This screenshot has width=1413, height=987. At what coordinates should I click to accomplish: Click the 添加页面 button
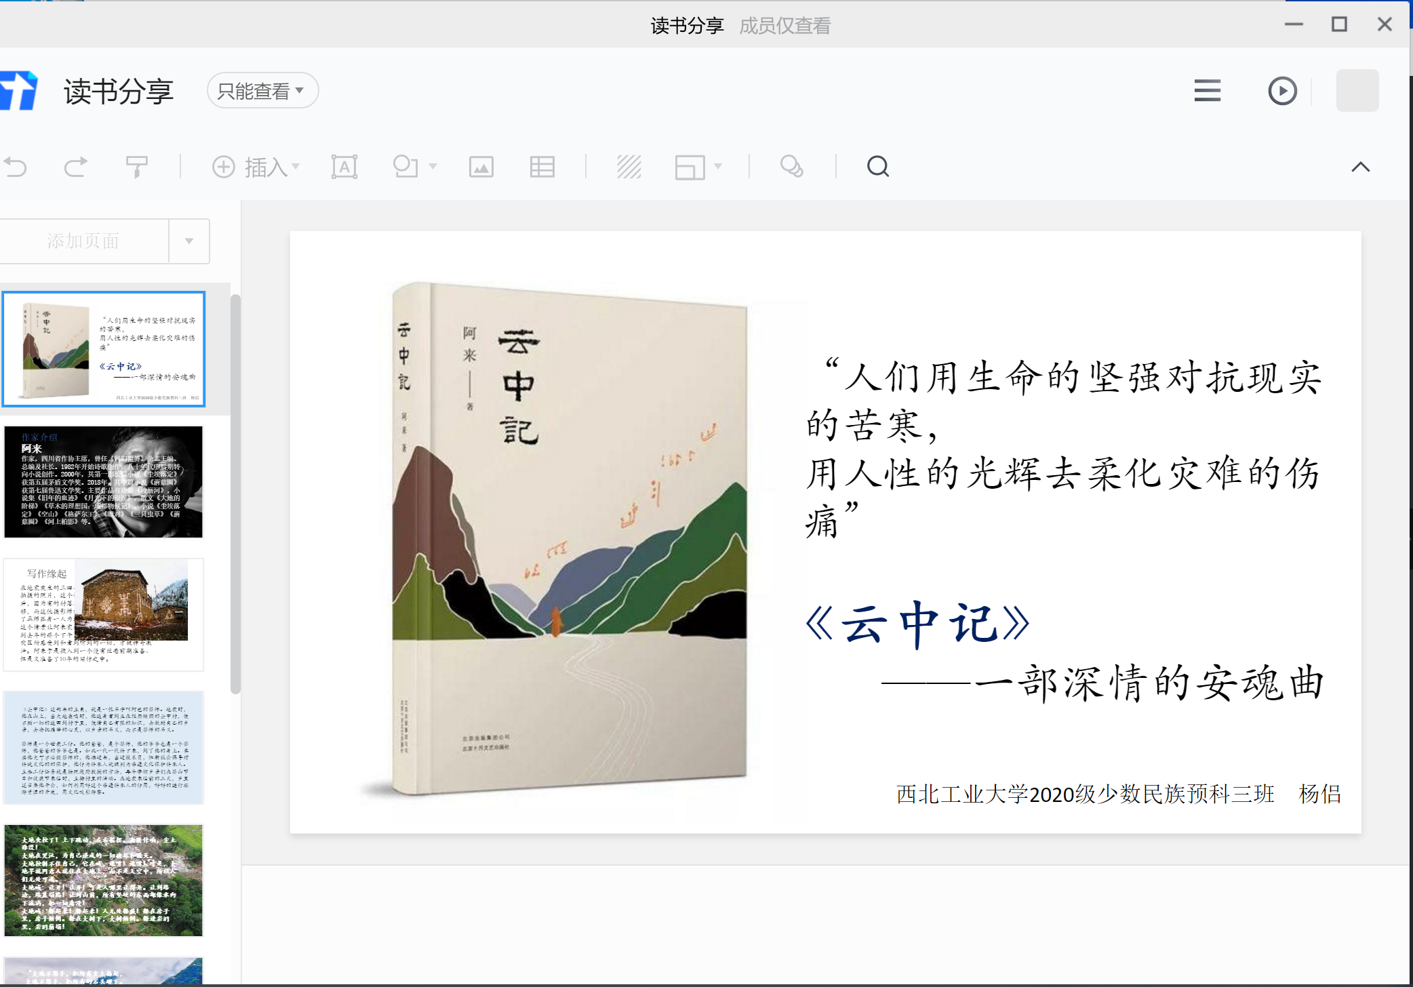tap(83, 241)
